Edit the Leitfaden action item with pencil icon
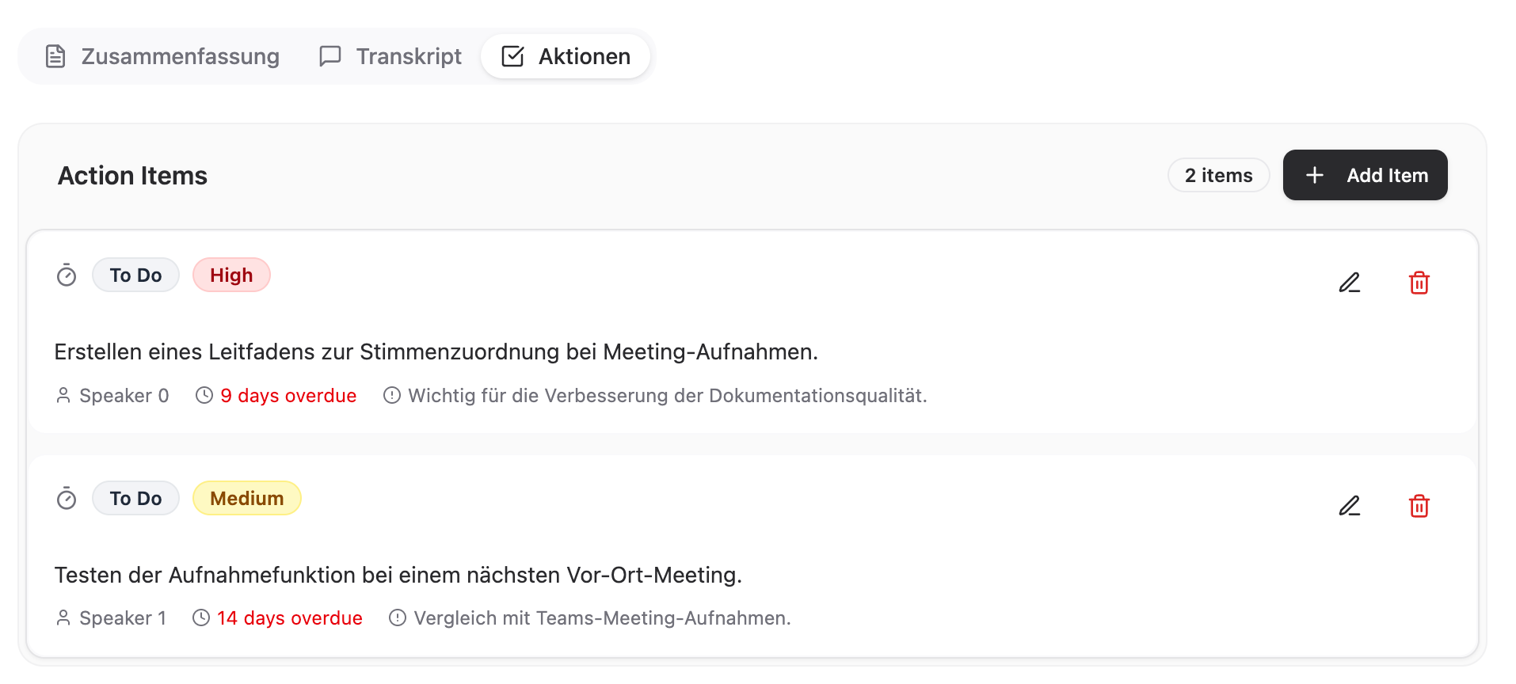 tap(1350, 283)
